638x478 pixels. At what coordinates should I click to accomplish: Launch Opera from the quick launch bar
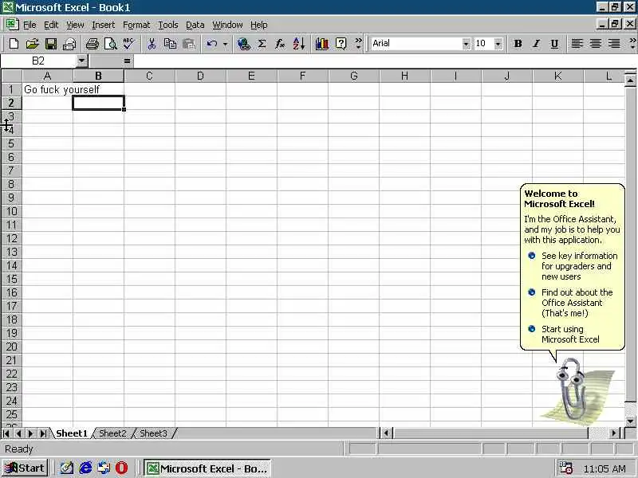tap(122, 468)
